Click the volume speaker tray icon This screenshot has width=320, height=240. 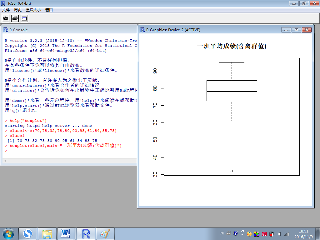(x=279, y=234)
